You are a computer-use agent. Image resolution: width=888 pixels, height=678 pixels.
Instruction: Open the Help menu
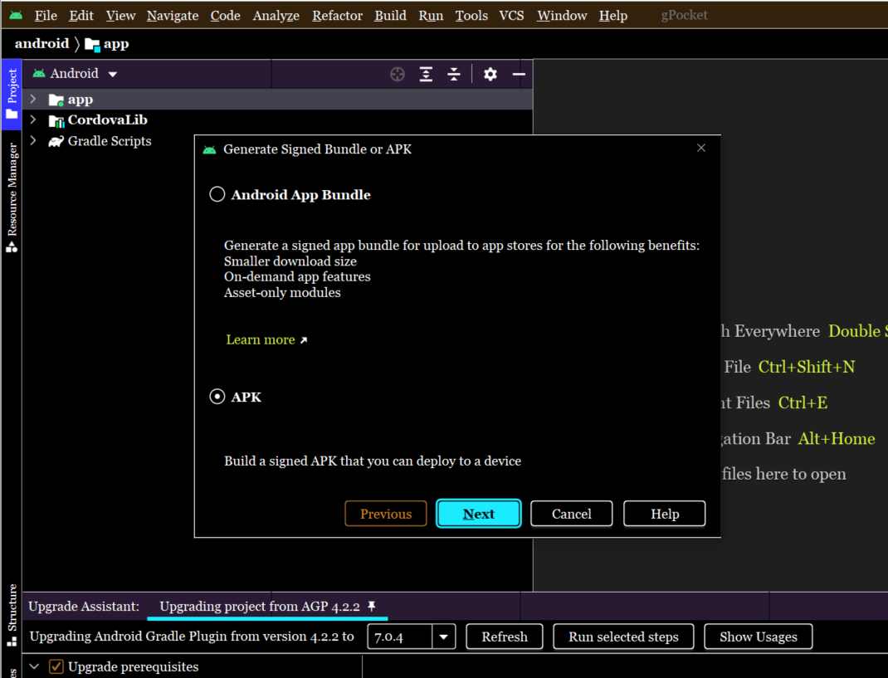point(612,16)
